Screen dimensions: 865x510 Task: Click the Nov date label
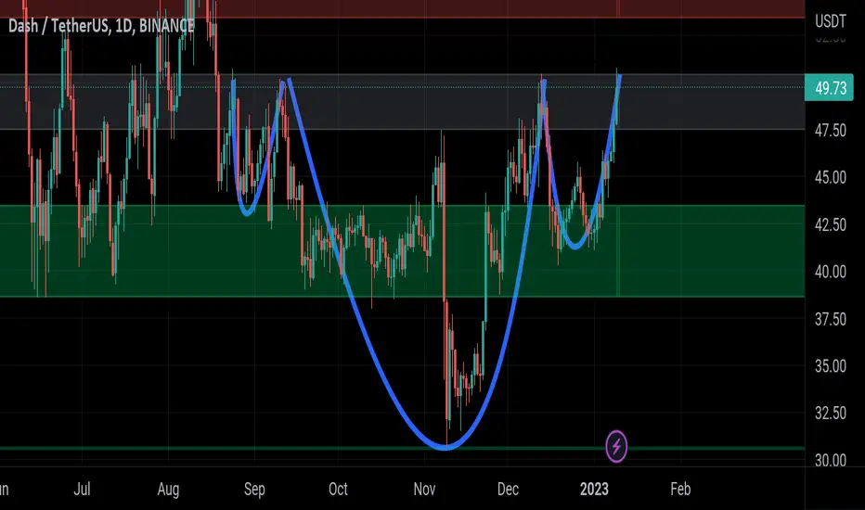424,489
